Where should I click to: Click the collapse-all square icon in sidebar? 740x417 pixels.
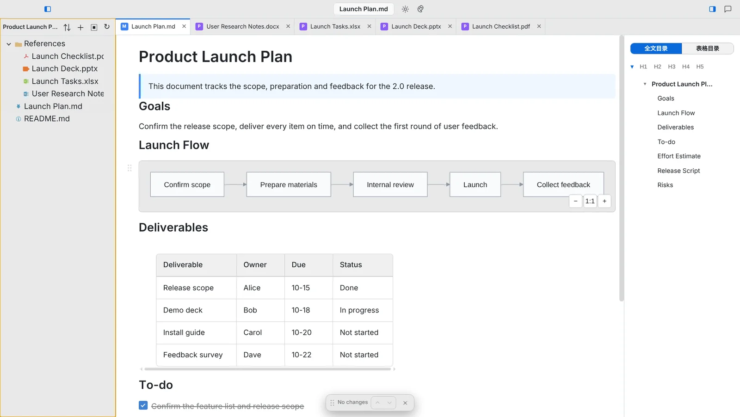tap(94, 27)
